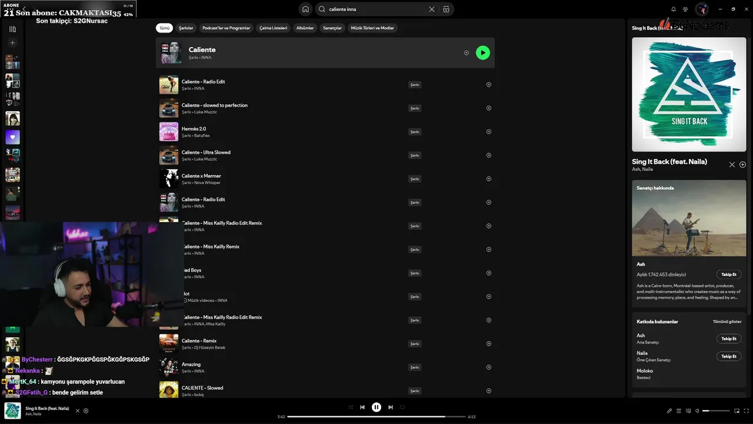This screenshot has height=424, width=753.
Task: Open Liked Songs purple heart tile
Action: [x=12, y=137]
